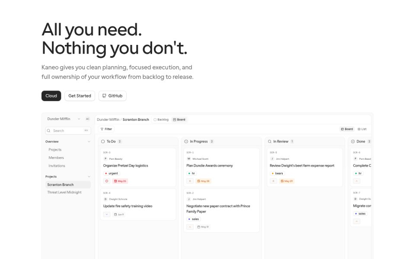415x259 pixels.
Task: Open the Invitations page in sidebar
Action: pos(57,166)
